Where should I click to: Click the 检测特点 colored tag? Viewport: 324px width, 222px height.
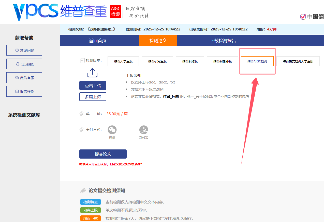click(x=90, y=202)
